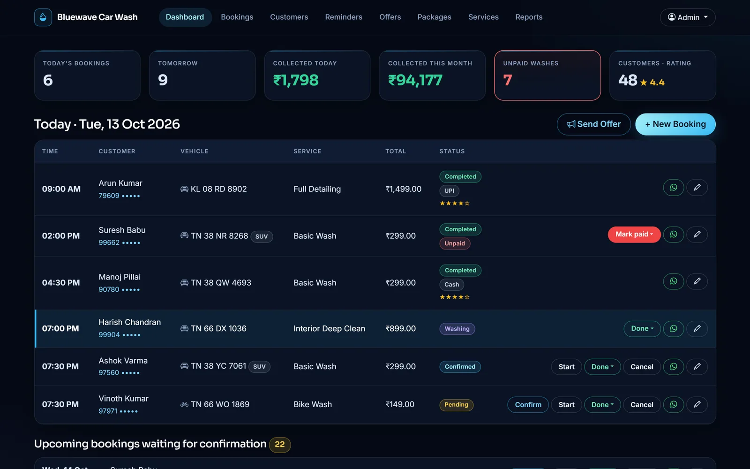Viewport: 750px width, 469px height.
Task: Edit Arun Kumar's Full Detailing booking
Action: [697, 188]
